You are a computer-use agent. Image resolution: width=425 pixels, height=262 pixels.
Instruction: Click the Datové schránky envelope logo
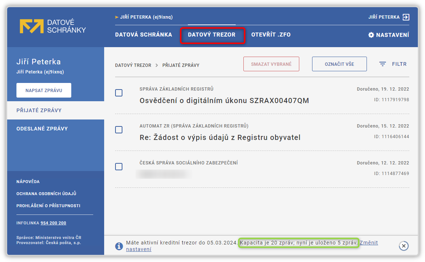tap(31, 26)
